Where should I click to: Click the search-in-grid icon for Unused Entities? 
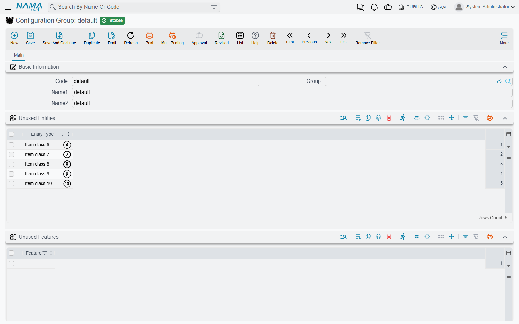344,118
